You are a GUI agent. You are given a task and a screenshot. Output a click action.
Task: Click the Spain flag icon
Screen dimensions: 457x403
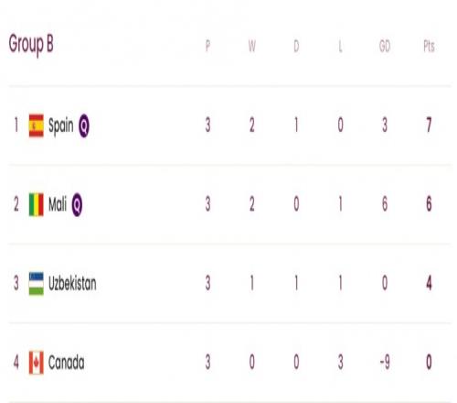point(37,125)
